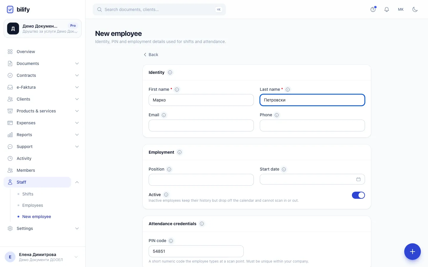Click the MK user initials button
This screenshot has height=267, width=428.
point(401,9)
